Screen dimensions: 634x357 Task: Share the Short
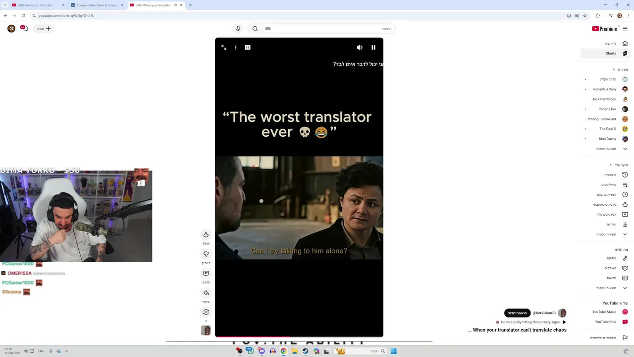[x=206, y=293]
